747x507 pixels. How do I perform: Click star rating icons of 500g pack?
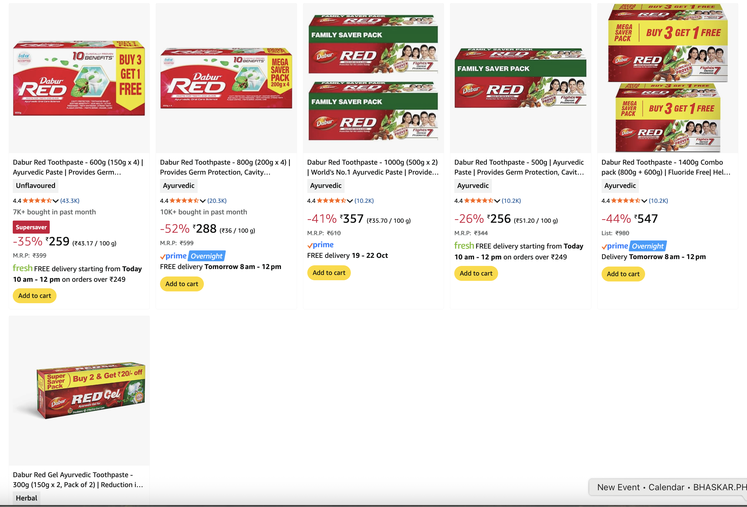(x=478, y=201)
